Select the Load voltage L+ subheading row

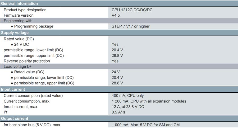point(119,67)
